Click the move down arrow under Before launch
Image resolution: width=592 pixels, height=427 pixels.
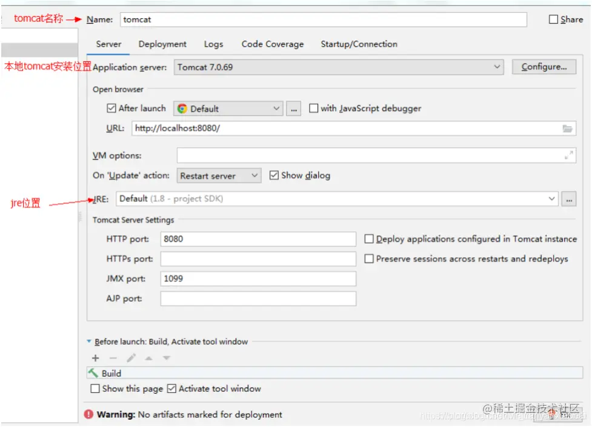coord(167,358)
